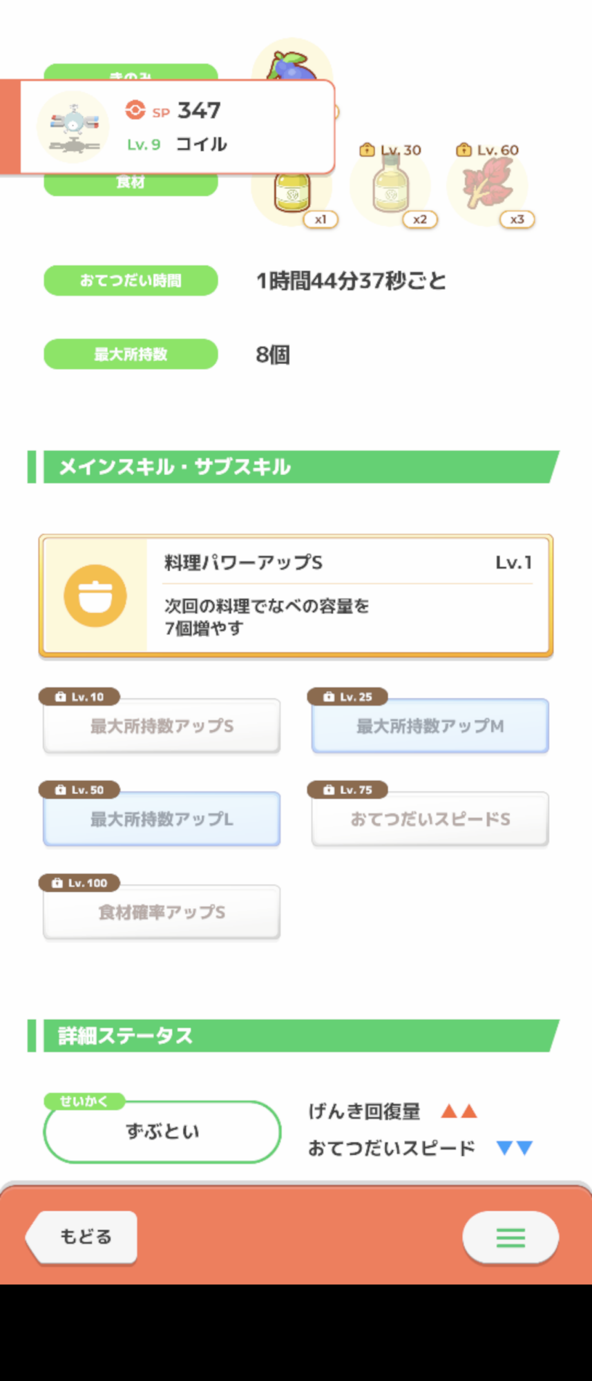592x1381 pixels.
Task: Tap the first yellow oil ingredient icon
Action: [292, 192]
